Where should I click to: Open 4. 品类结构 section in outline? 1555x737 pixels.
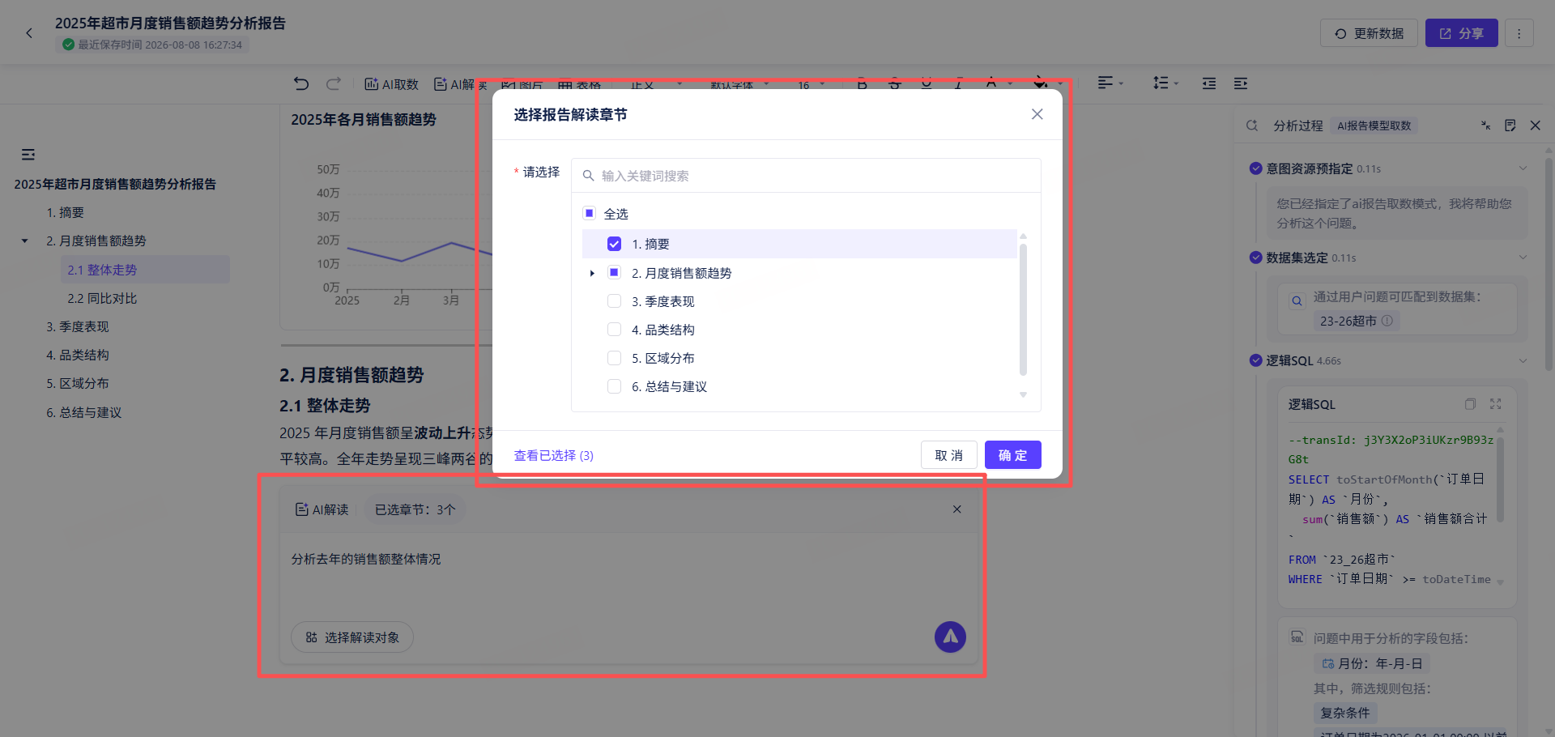tap(78, 355)
